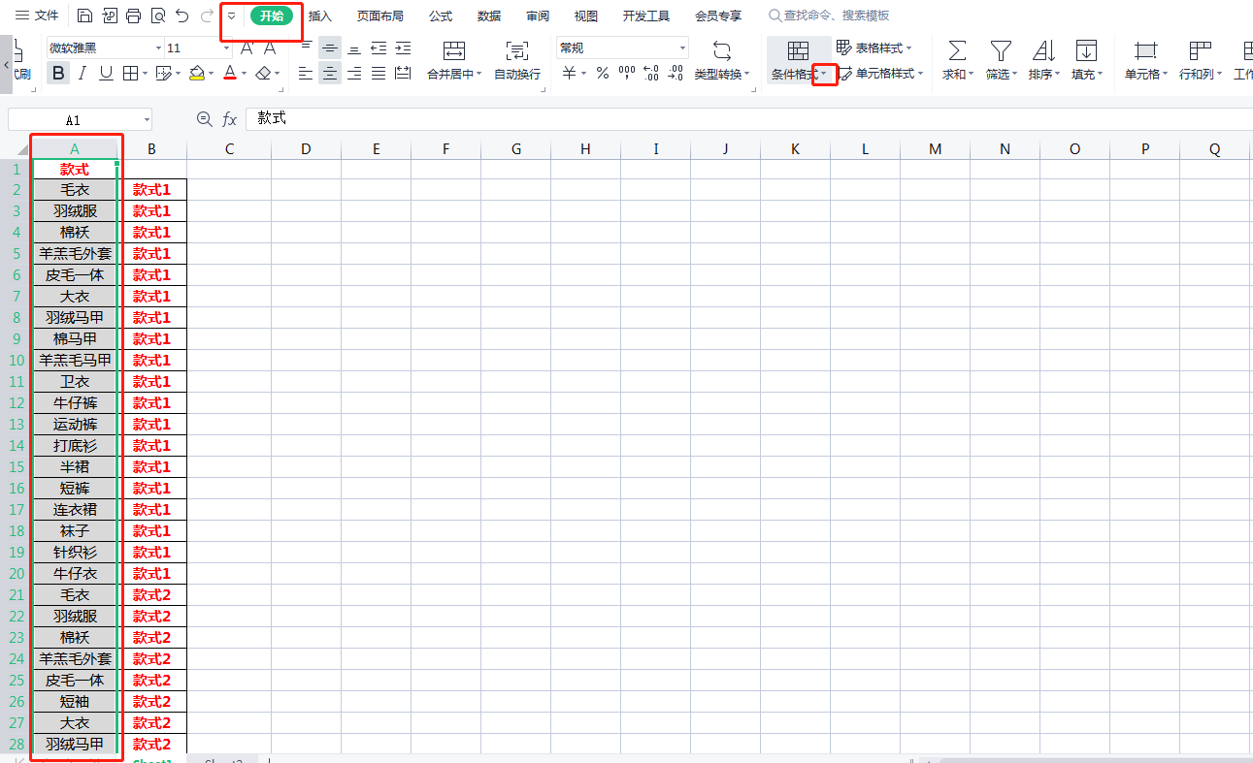The height and width of the screenshot is (763, 1253).
Task: Apply the red font color A
Action: tap(230, 73)
